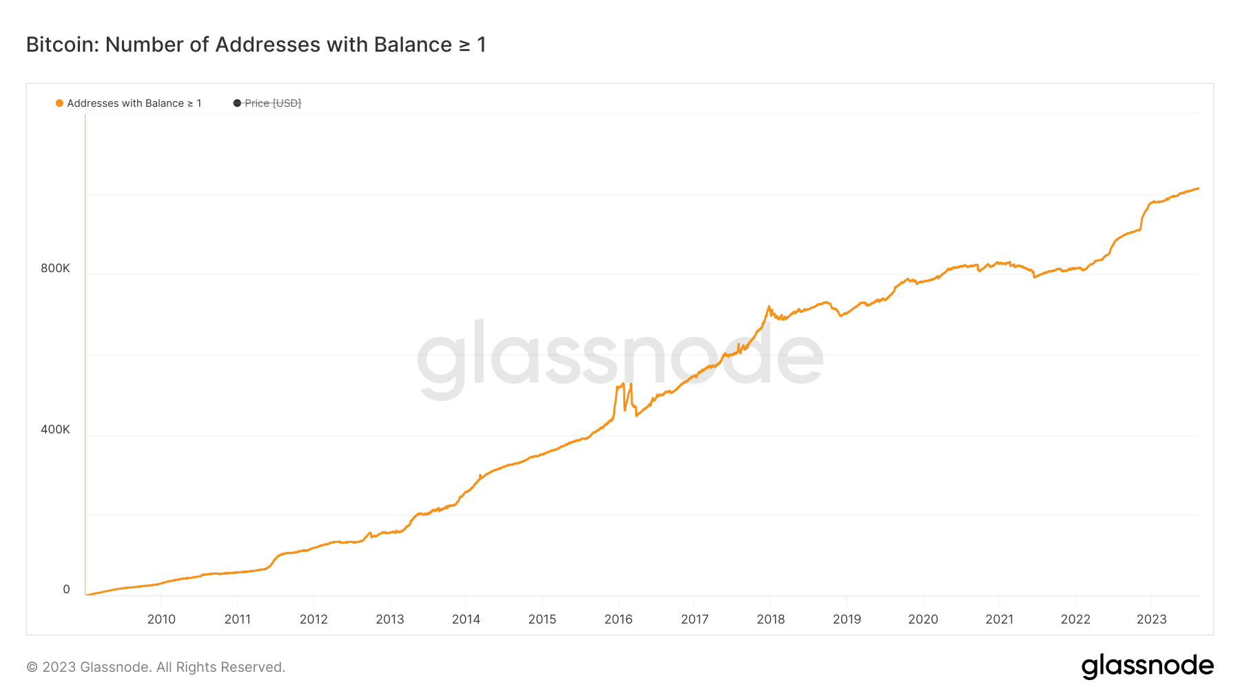
Task: Click the 2015 x-axis label
Action: point(542,619)
